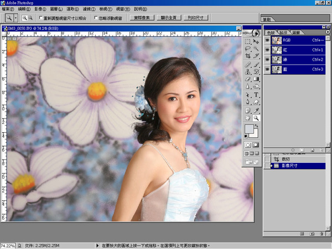The height and width of the screenshot is (249, 332).
Task: Select the Rectangular Marquee tool
Action: [x=248, y=41]
